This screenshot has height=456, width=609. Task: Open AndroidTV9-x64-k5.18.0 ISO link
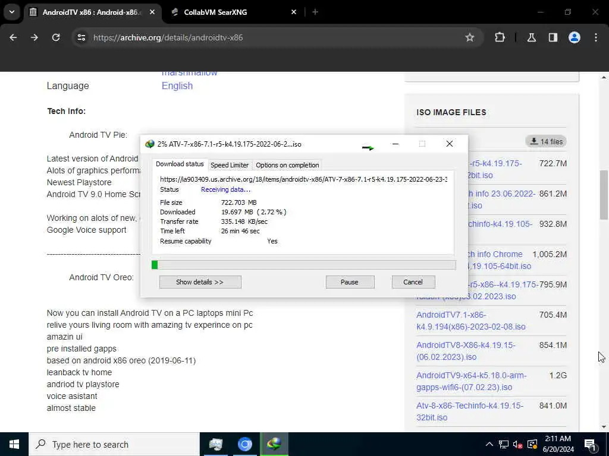tap(472, 381)
